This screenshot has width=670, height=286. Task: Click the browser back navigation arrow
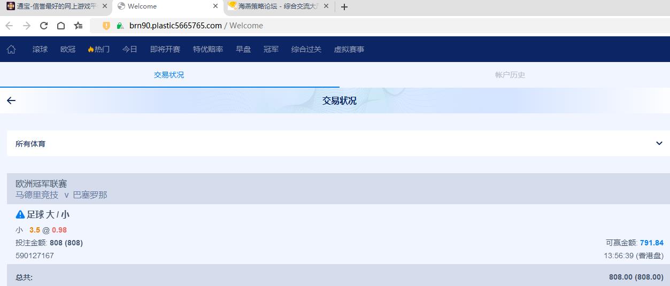(9, 26)
